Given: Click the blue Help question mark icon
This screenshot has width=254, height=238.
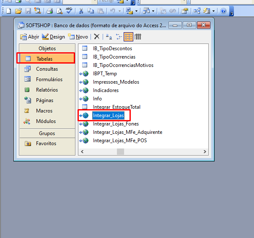Looking at the screenshot, I should 223,11.
